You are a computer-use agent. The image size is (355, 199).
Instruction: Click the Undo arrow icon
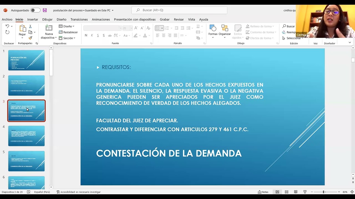pos(7,26)
